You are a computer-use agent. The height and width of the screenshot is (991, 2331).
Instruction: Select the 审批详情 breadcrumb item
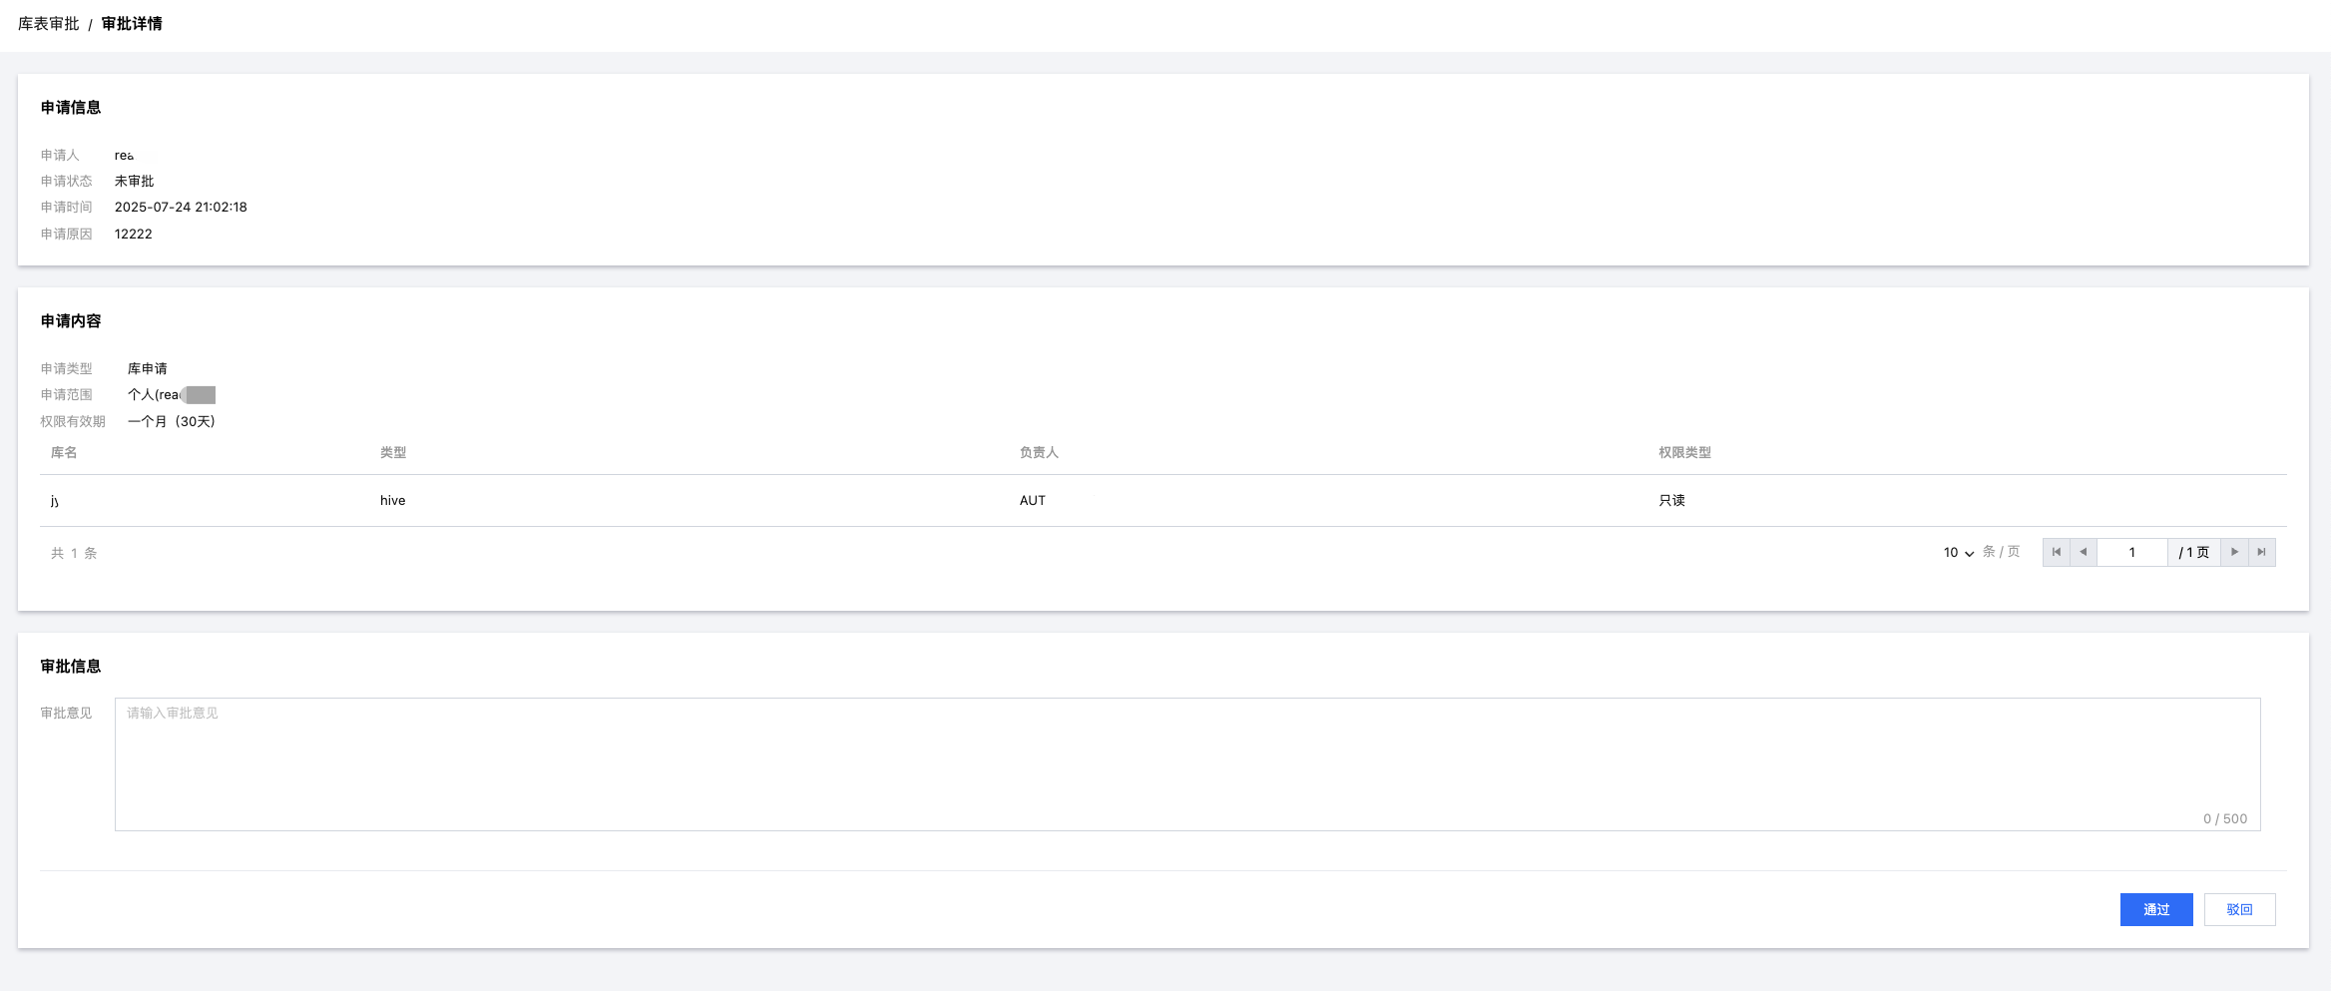(x=132, y=24)
